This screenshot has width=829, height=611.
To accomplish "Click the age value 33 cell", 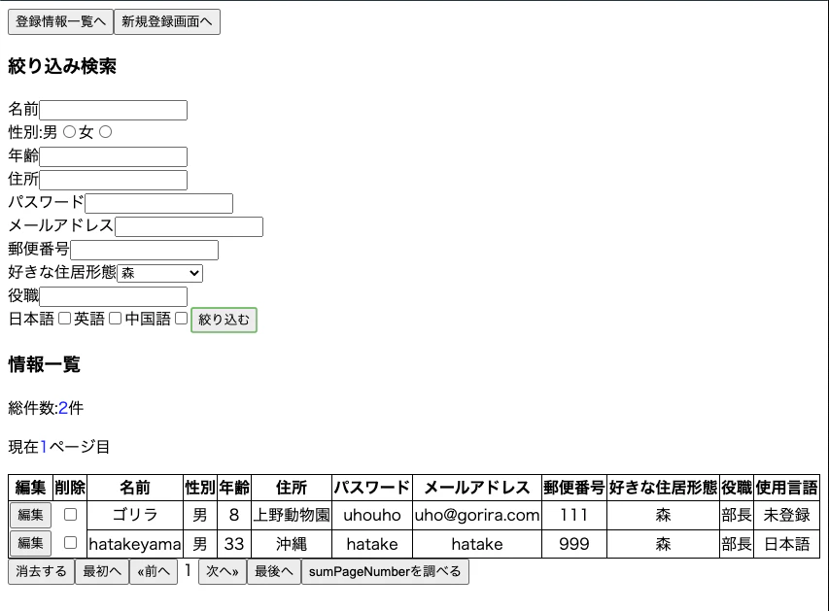I will coord(233,543).
